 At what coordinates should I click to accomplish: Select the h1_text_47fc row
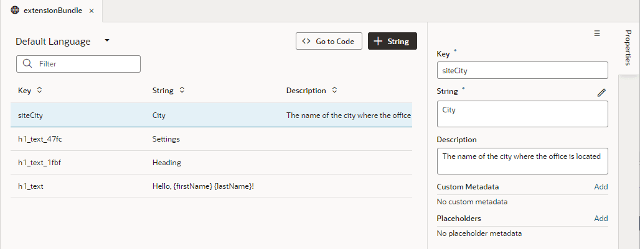tap(211, 139)
